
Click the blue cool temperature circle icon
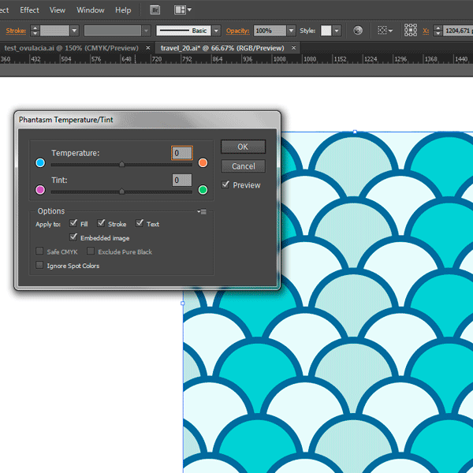(x=40, y=162)
